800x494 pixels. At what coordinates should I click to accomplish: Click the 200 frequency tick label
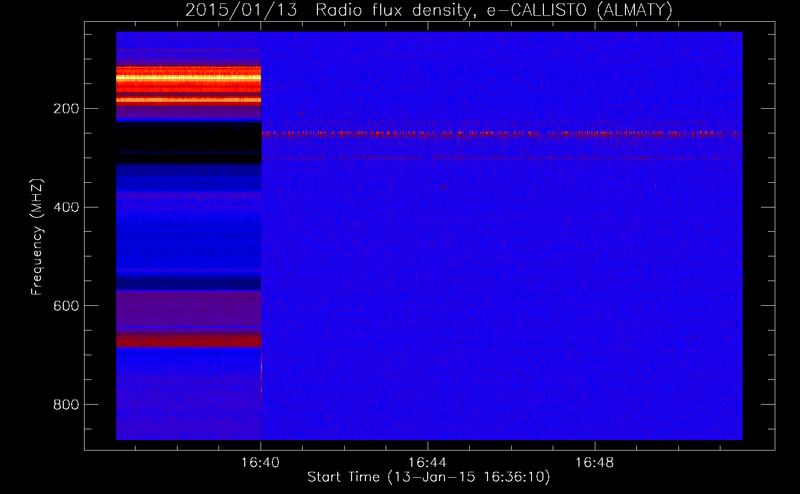tap(66, 109)
